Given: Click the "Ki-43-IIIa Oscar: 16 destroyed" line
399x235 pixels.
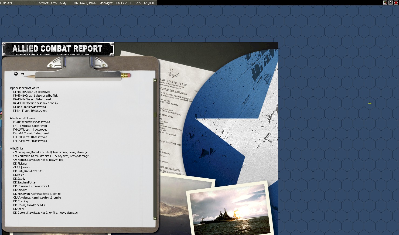Looking at the screenshot, I should click(32, 99).
